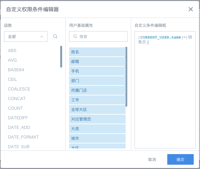Insert the 姓名 user attribute
Image resolution: width=200 pixels, height=169 pixels.
(97, 52)
